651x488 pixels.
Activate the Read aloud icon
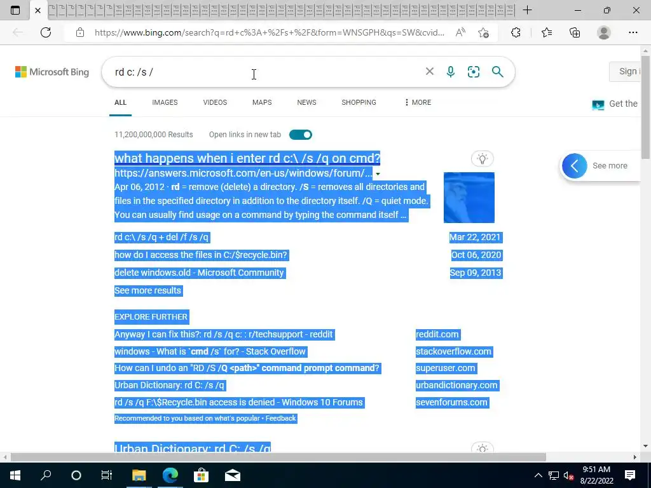pyautogui.click(x=460, y=32)
